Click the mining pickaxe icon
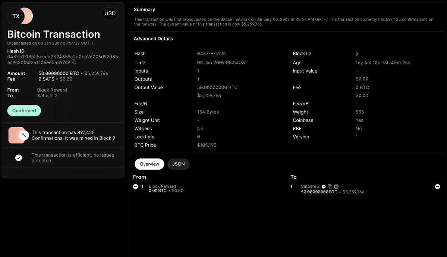 (x=24, y=135)
